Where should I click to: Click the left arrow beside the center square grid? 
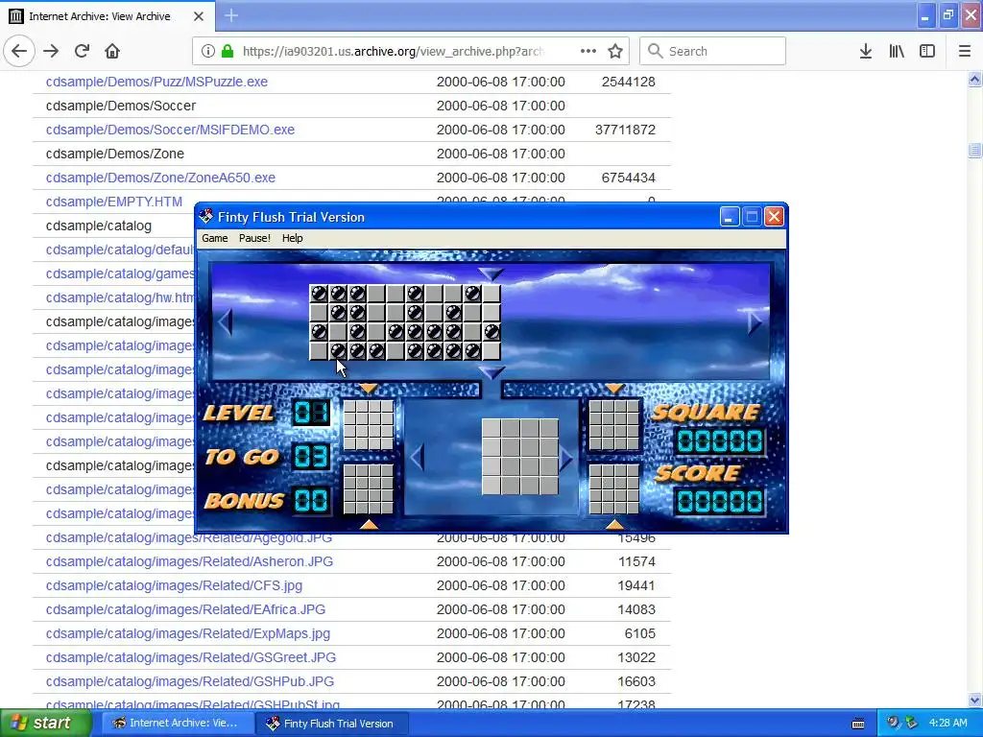[418, 458]
